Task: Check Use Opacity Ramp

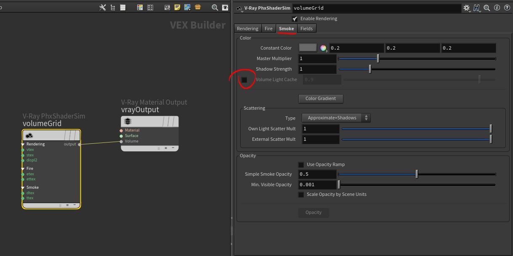Action: click(x=301, y=165)
